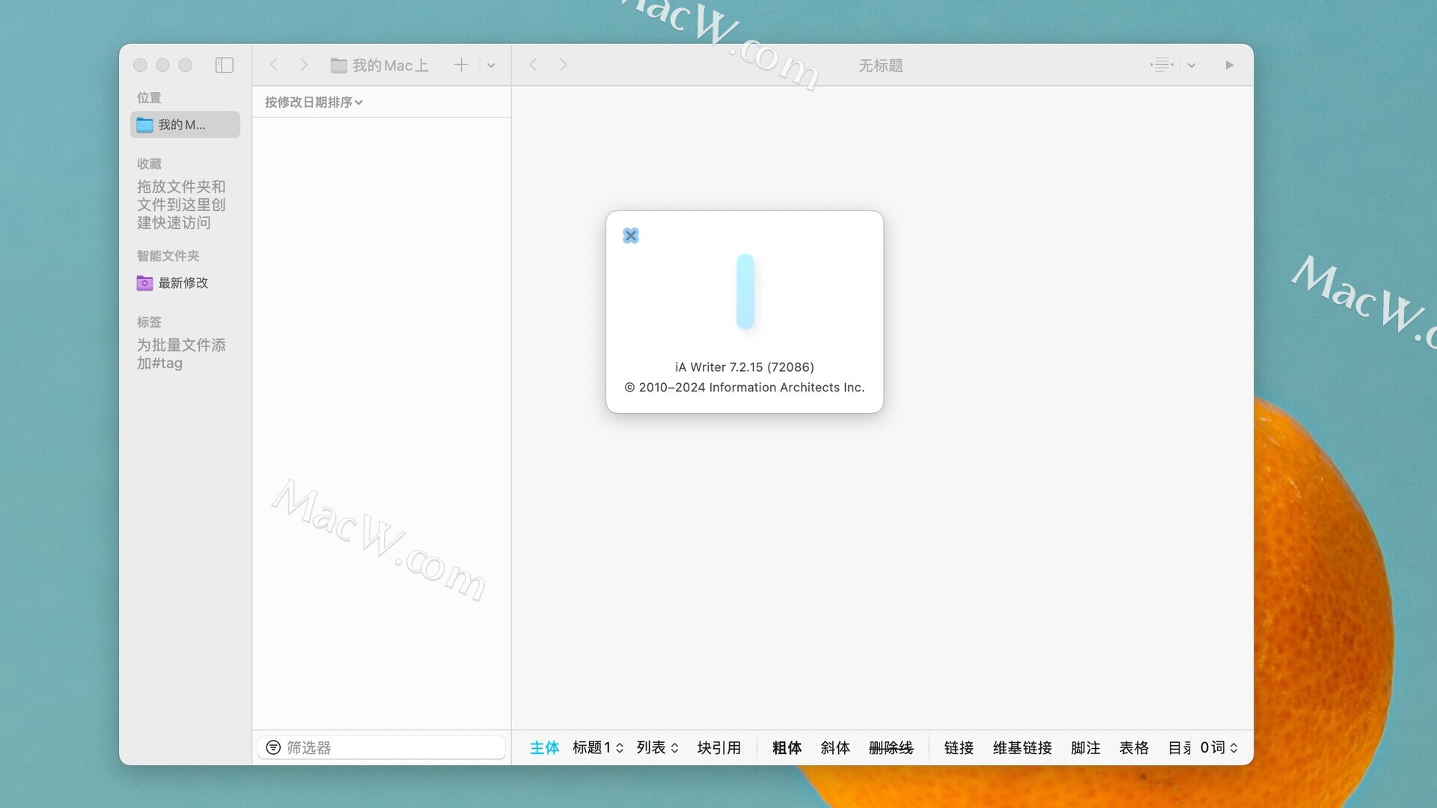Open dropdown next to plus button

click(491, 66)
